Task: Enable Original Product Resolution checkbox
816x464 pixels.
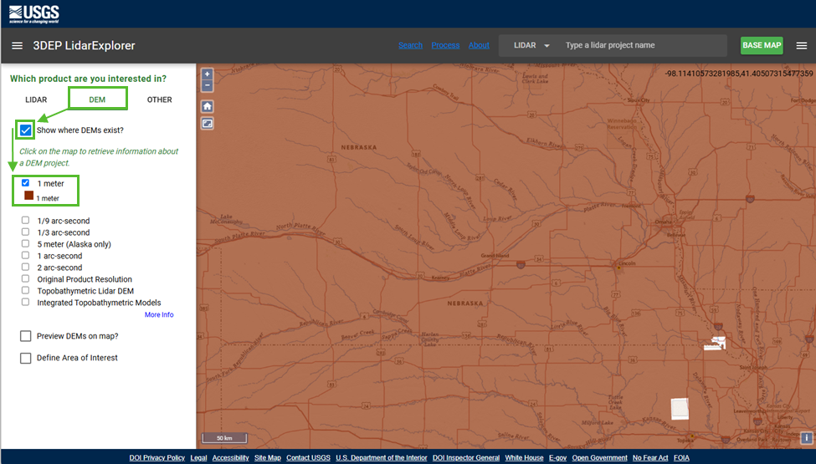Action: pos(25,278)
